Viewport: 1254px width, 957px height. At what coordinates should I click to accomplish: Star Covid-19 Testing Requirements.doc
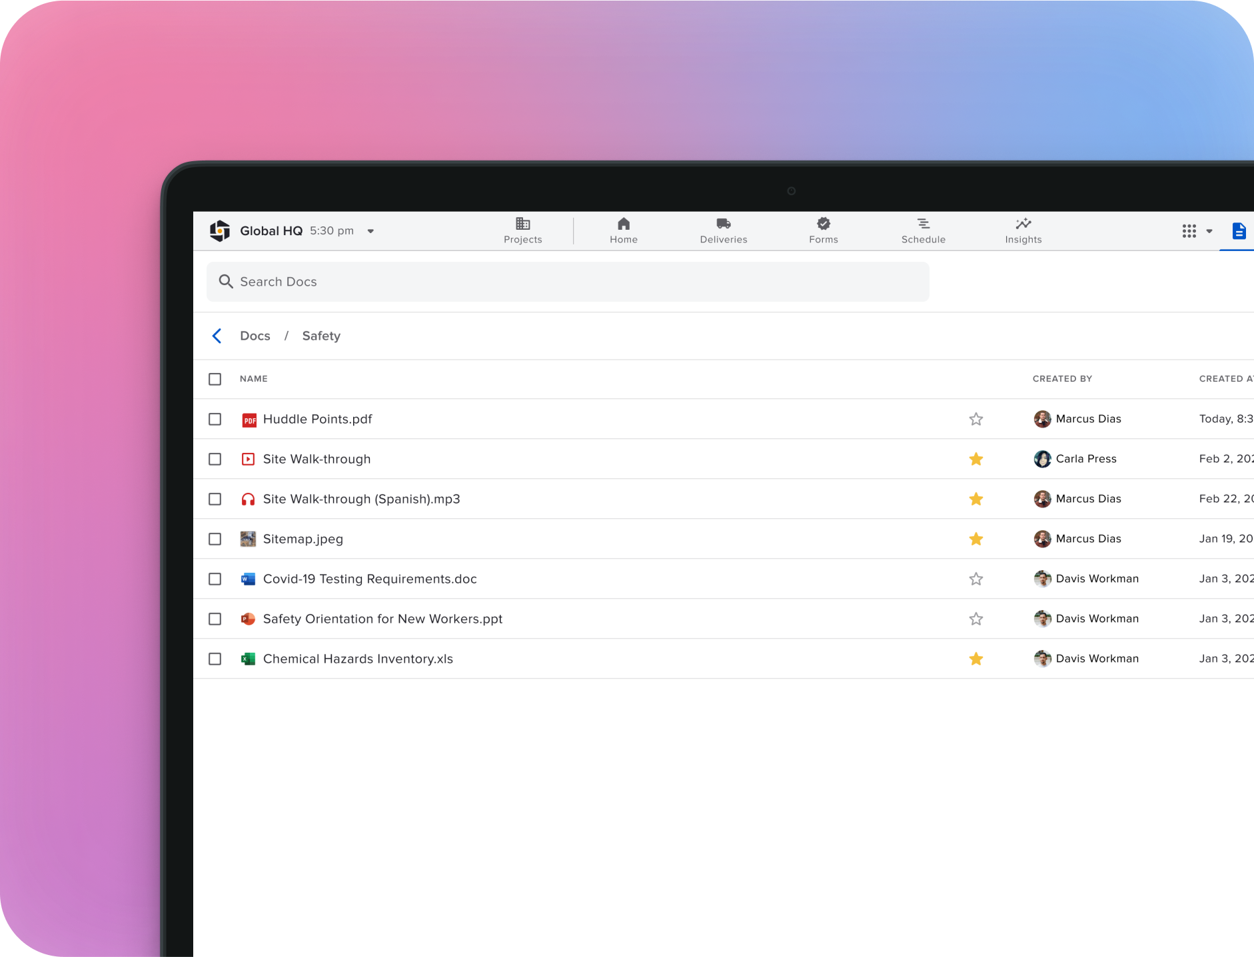[976, 579]
